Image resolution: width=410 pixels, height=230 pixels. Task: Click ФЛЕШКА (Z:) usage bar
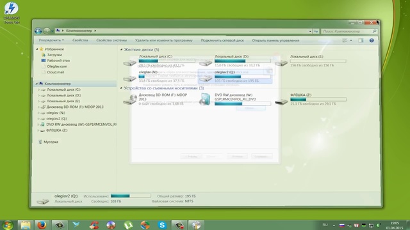318,100
